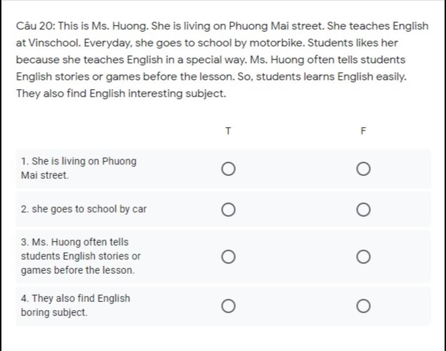Mark statement 1 about Phuong Mai street as True

click(228, 169)
